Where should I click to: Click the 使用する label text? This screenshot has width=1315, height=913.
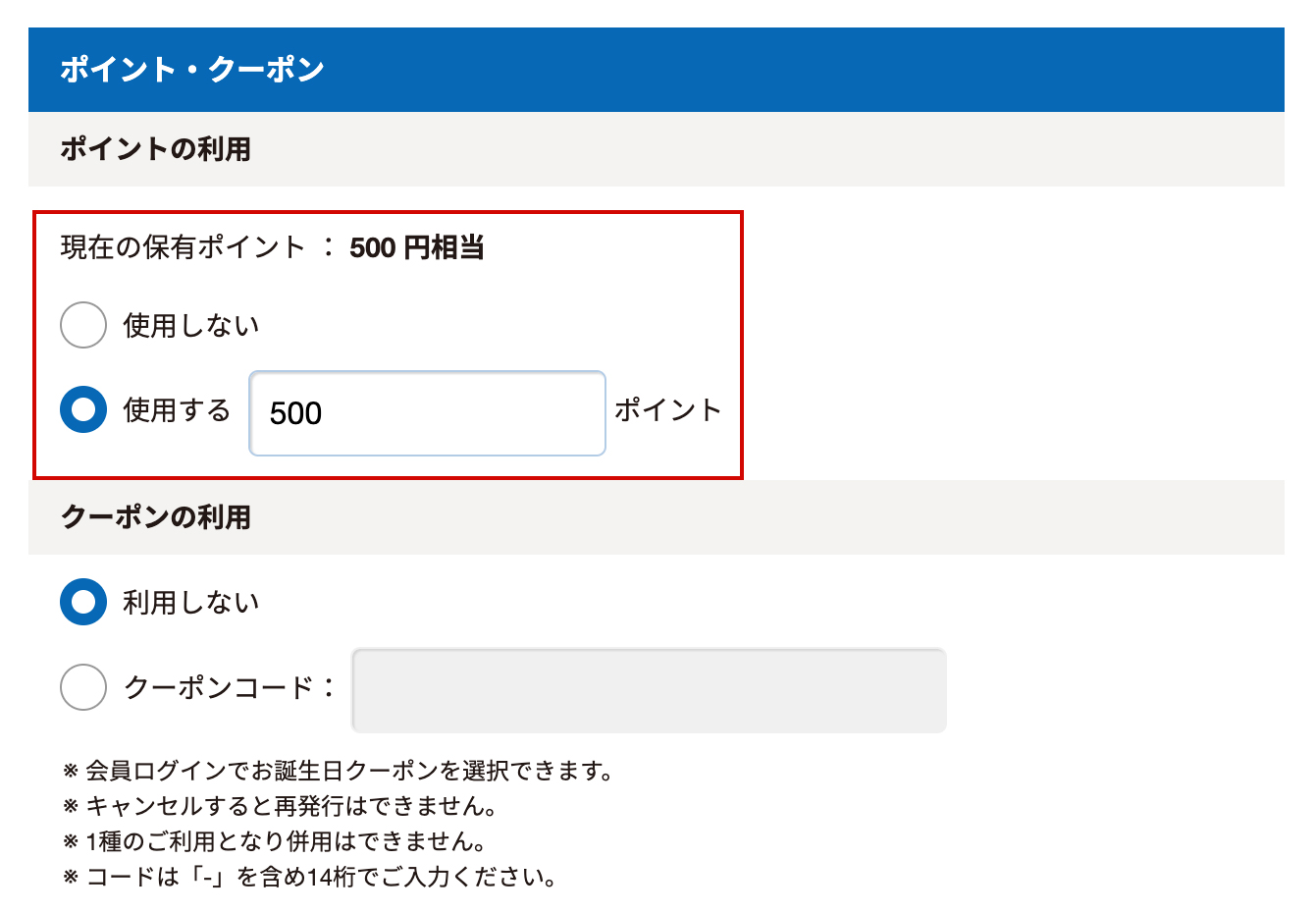177,409
